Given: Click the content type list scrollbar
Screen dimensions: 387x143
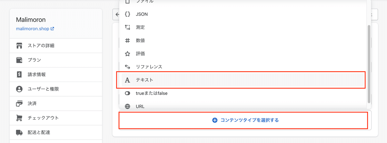Looking at the screenshot, I should [369, 63].
